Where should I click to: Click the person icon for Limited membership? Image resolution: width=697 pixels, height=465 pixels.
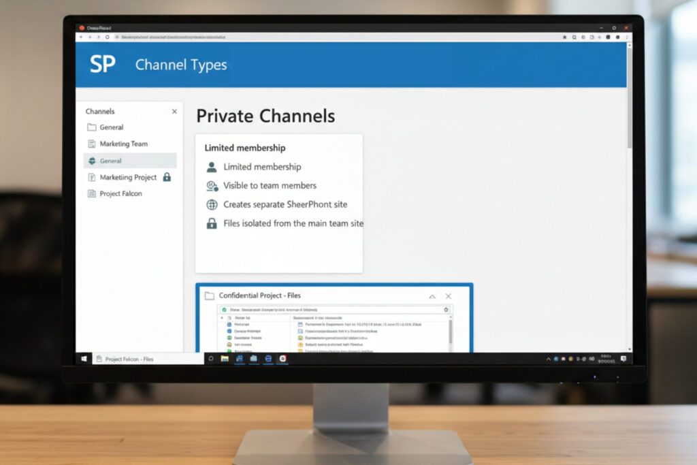(212, 167)
